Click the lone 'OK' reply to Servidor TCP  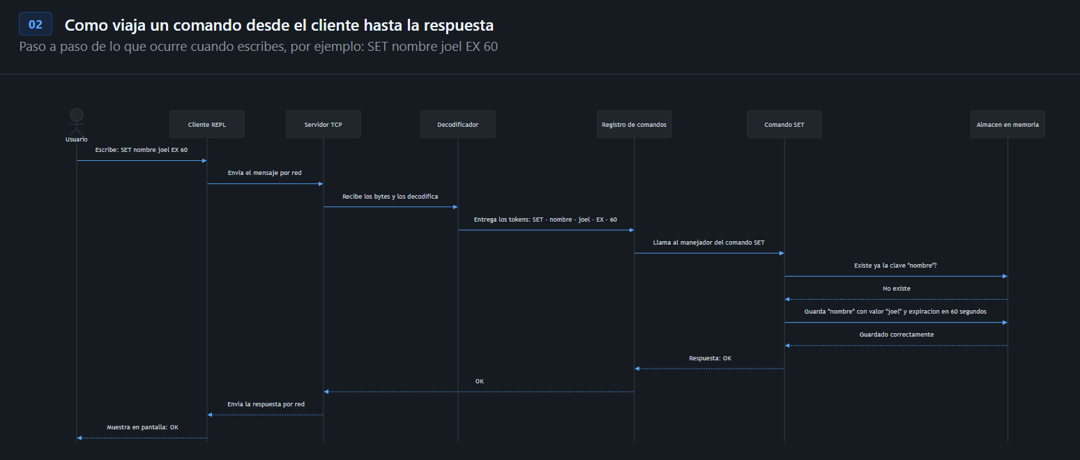tap(479, 381)
